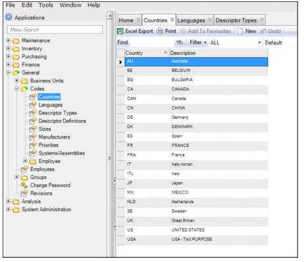Click the Priorities form icon
Screen dimensions: 304x262
33,145
